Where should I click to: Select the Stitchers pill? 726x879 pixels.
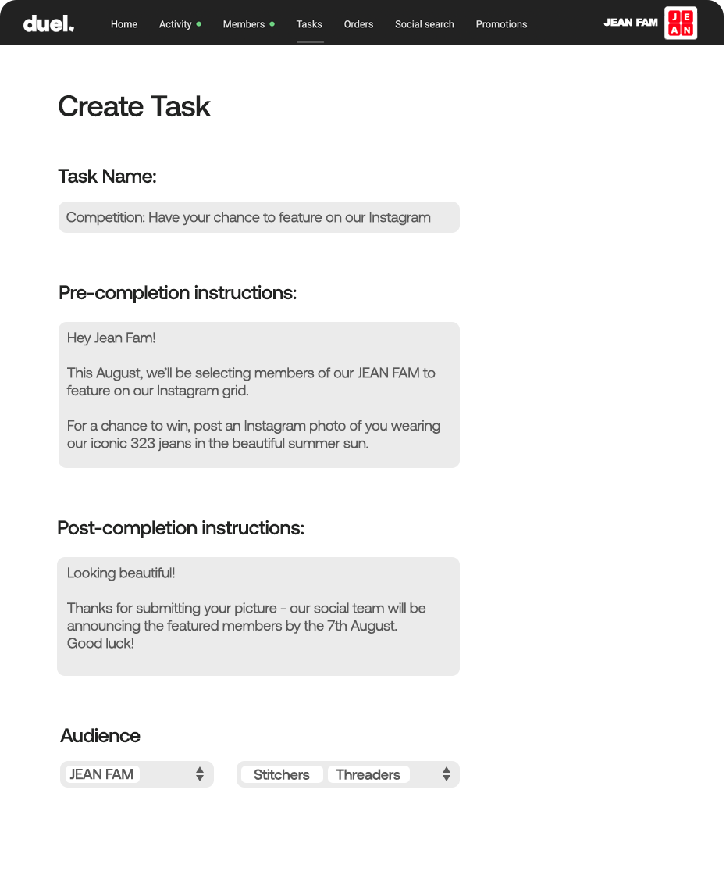coord(281,774)
